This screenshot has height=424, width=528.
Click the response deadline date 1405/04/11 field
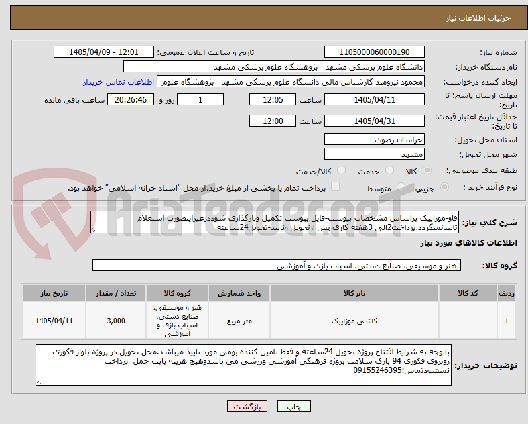click(375, 99)
